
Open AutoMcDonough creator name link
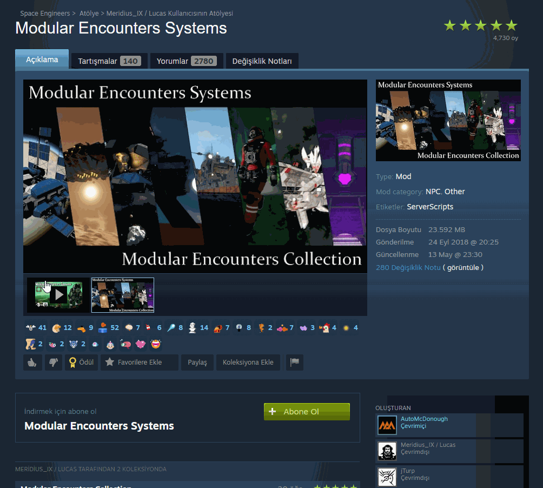click(x=424, y=419)
